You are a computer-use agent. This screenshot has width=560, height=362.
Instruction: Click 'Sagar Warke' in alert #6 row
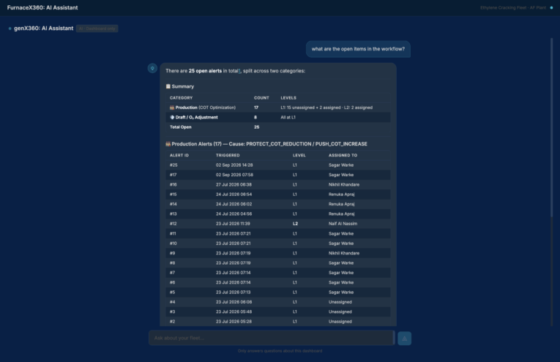pos(341,282)
